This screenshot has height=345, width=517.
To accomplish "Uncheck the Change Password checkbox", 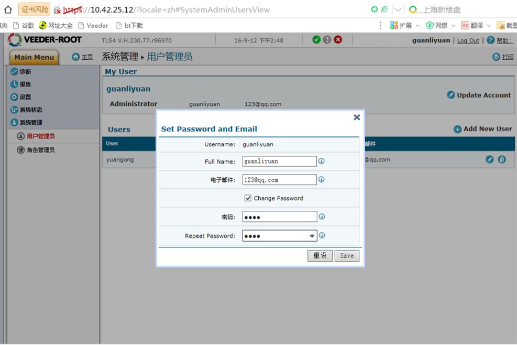I will (x=248, y=198).
